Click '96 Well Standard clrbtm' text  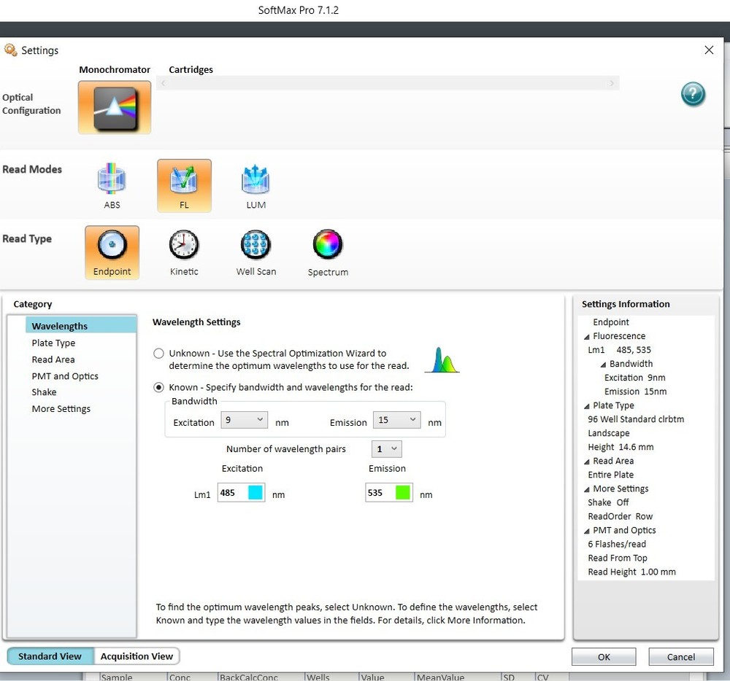point(636,419)
